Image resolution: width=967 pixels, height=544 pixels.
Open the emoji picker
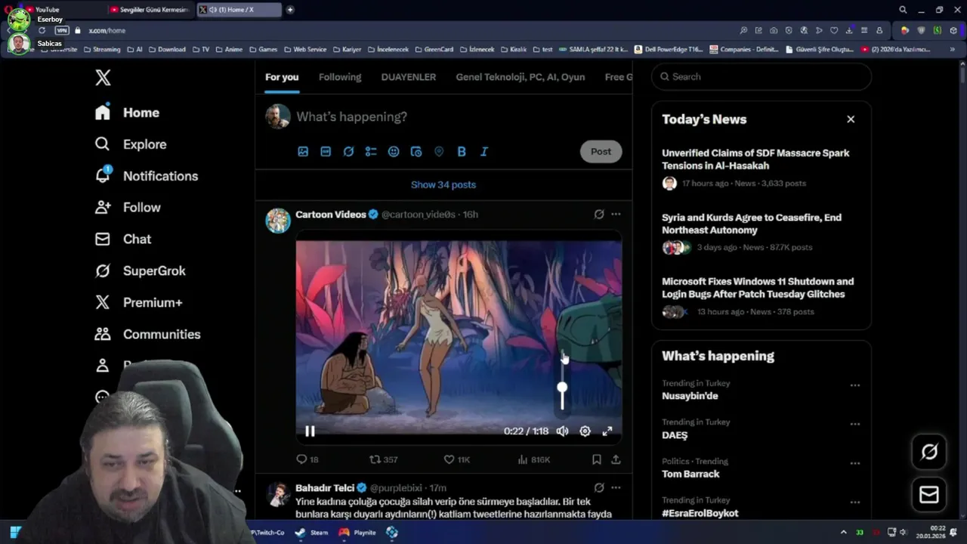tap(394, 151)
